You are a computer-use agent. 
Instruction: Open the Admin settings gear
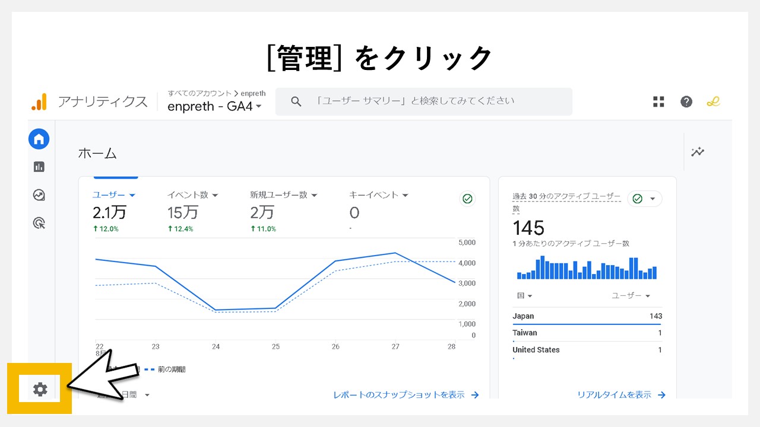tap(39, 389)
